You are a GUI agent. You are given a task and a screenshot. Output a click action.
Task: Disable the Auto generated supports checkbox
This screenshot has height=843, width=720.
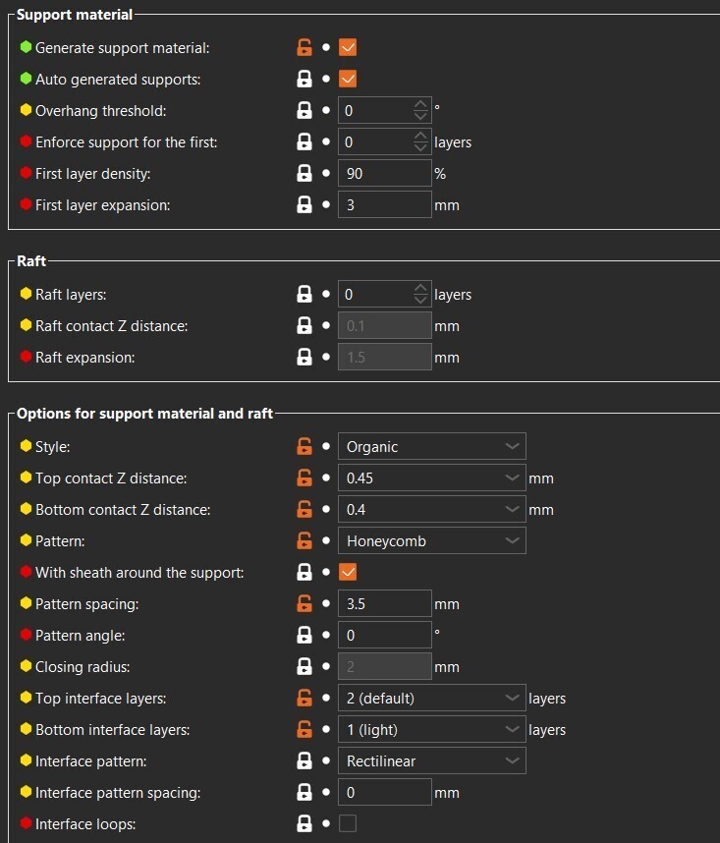pyautogui.click(x=347, y=79)
